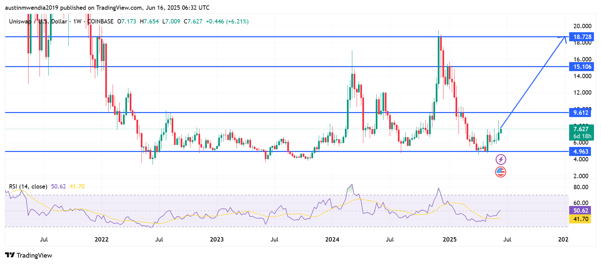This screenshot has width=601, height=264.
Task: Click the 60.00 RSI axis label
Action: pyautogui.click(x=581, y=203)
